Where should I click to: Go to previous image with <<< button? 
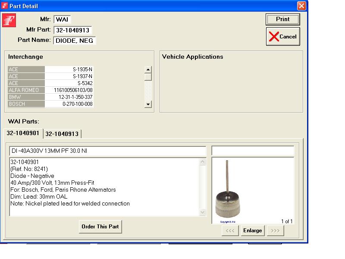[230, 231]
